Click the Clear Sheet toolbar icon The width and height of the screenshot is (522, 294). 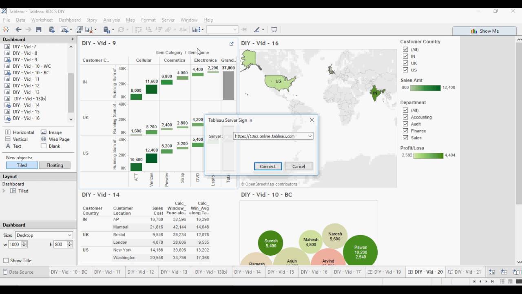coord(88,29)
